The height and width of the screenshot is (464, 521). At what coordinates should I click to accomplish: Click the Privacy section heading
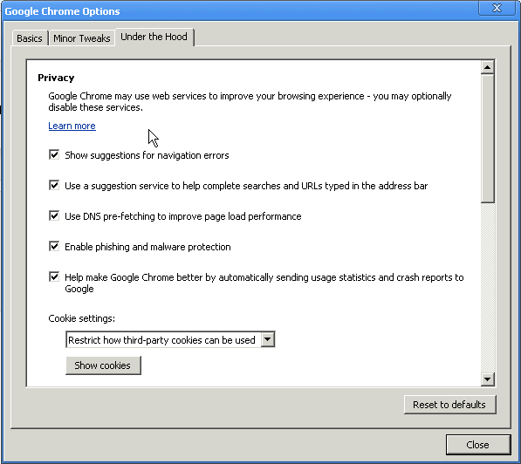click(x=56, y=78)
